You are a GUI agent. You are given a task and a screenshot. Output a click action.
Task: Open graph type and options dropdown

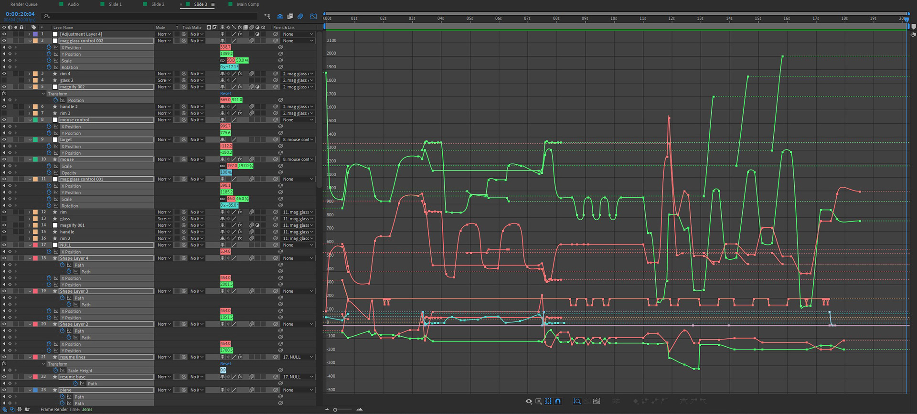click(538, 401)
